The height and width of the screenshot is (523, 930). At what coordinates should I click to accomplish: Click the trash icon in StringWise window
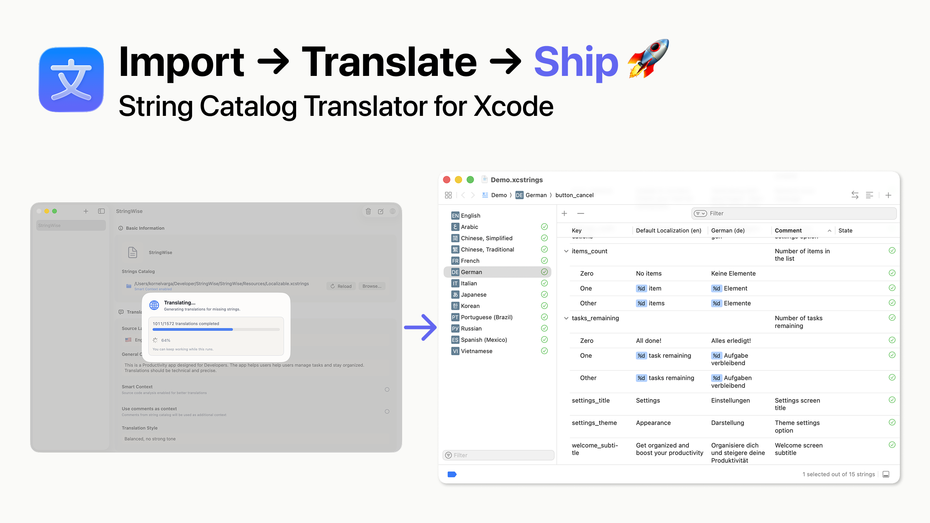[x=368, y=211]
